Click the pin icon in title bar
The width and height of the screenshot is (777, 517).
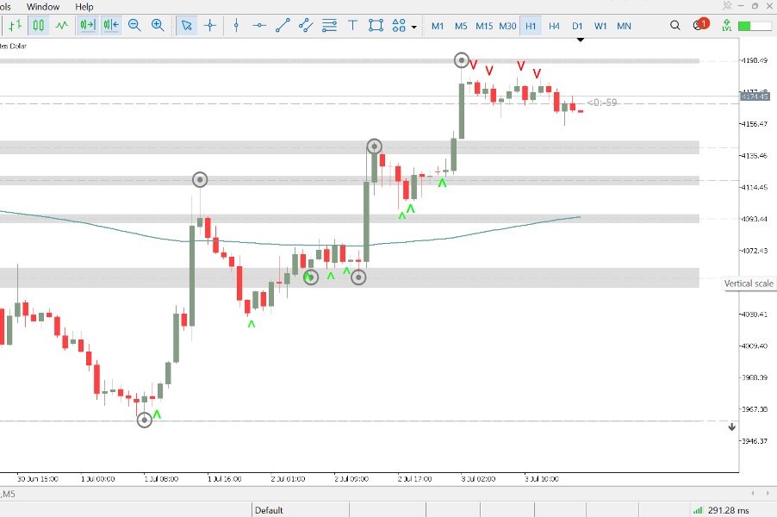[x=727, y=5]
